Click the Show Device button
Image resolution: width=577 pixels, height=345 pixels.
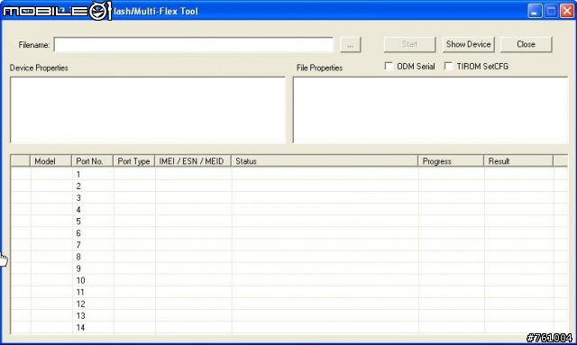click(469, 44)
